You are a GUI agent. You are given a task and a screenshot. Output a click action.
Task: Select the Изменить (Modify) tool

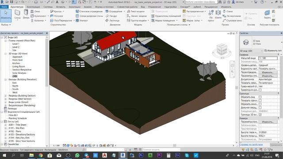tap(6, 15)
